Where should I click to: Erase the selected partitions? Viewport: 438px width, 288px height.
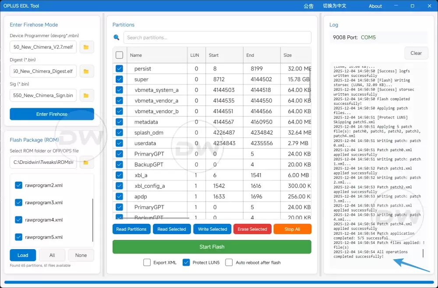[252, 229]
